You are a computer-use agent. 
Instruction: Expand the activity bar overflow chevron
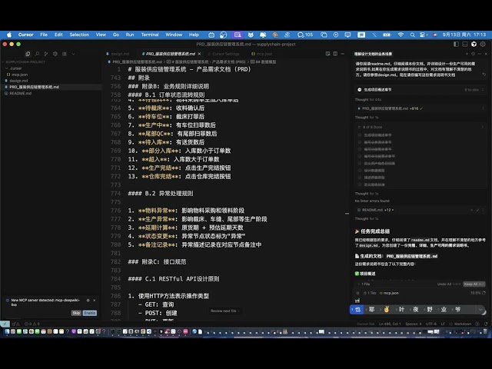pos(74,54)
